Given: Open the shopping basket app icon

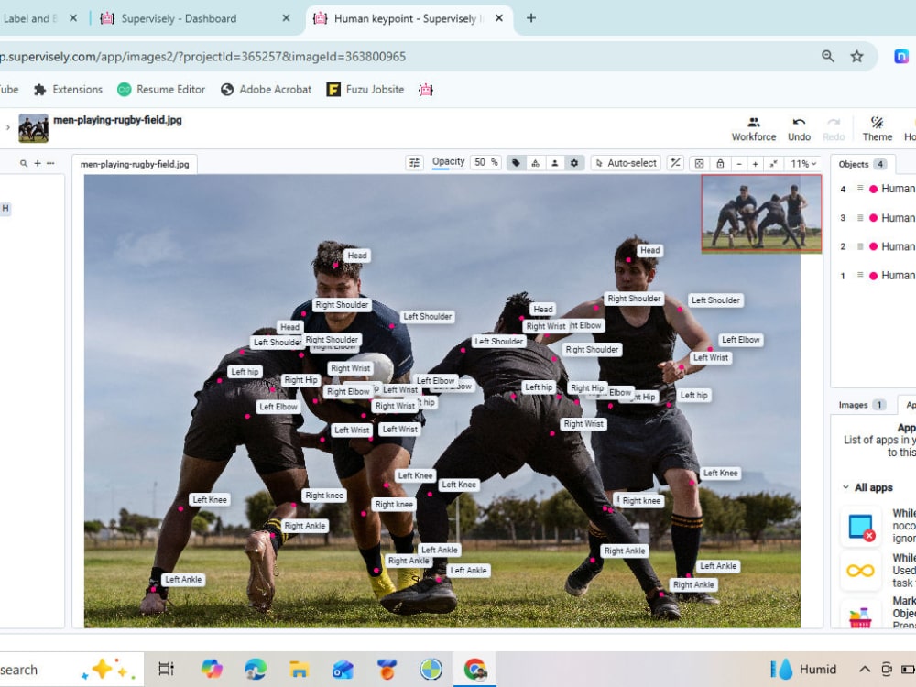Looking at the screenshot, I should (860, 615).
